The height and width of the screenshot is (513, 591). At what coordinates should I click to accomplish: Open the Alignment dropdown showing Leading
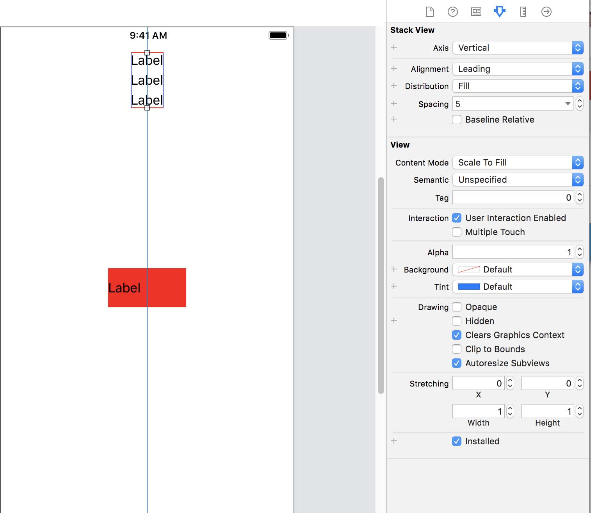[x=518, y=69]
